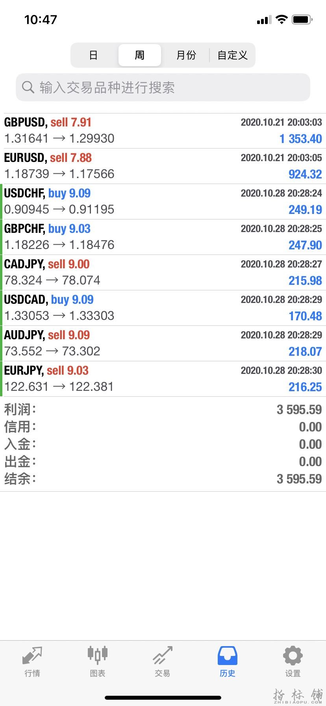
Task: Tap the Wi-Fi icon in status bar
Action: [x=282, y=19]
